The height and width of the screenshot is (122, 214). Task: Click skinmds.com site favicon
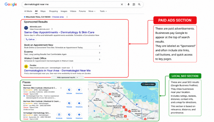26,28
